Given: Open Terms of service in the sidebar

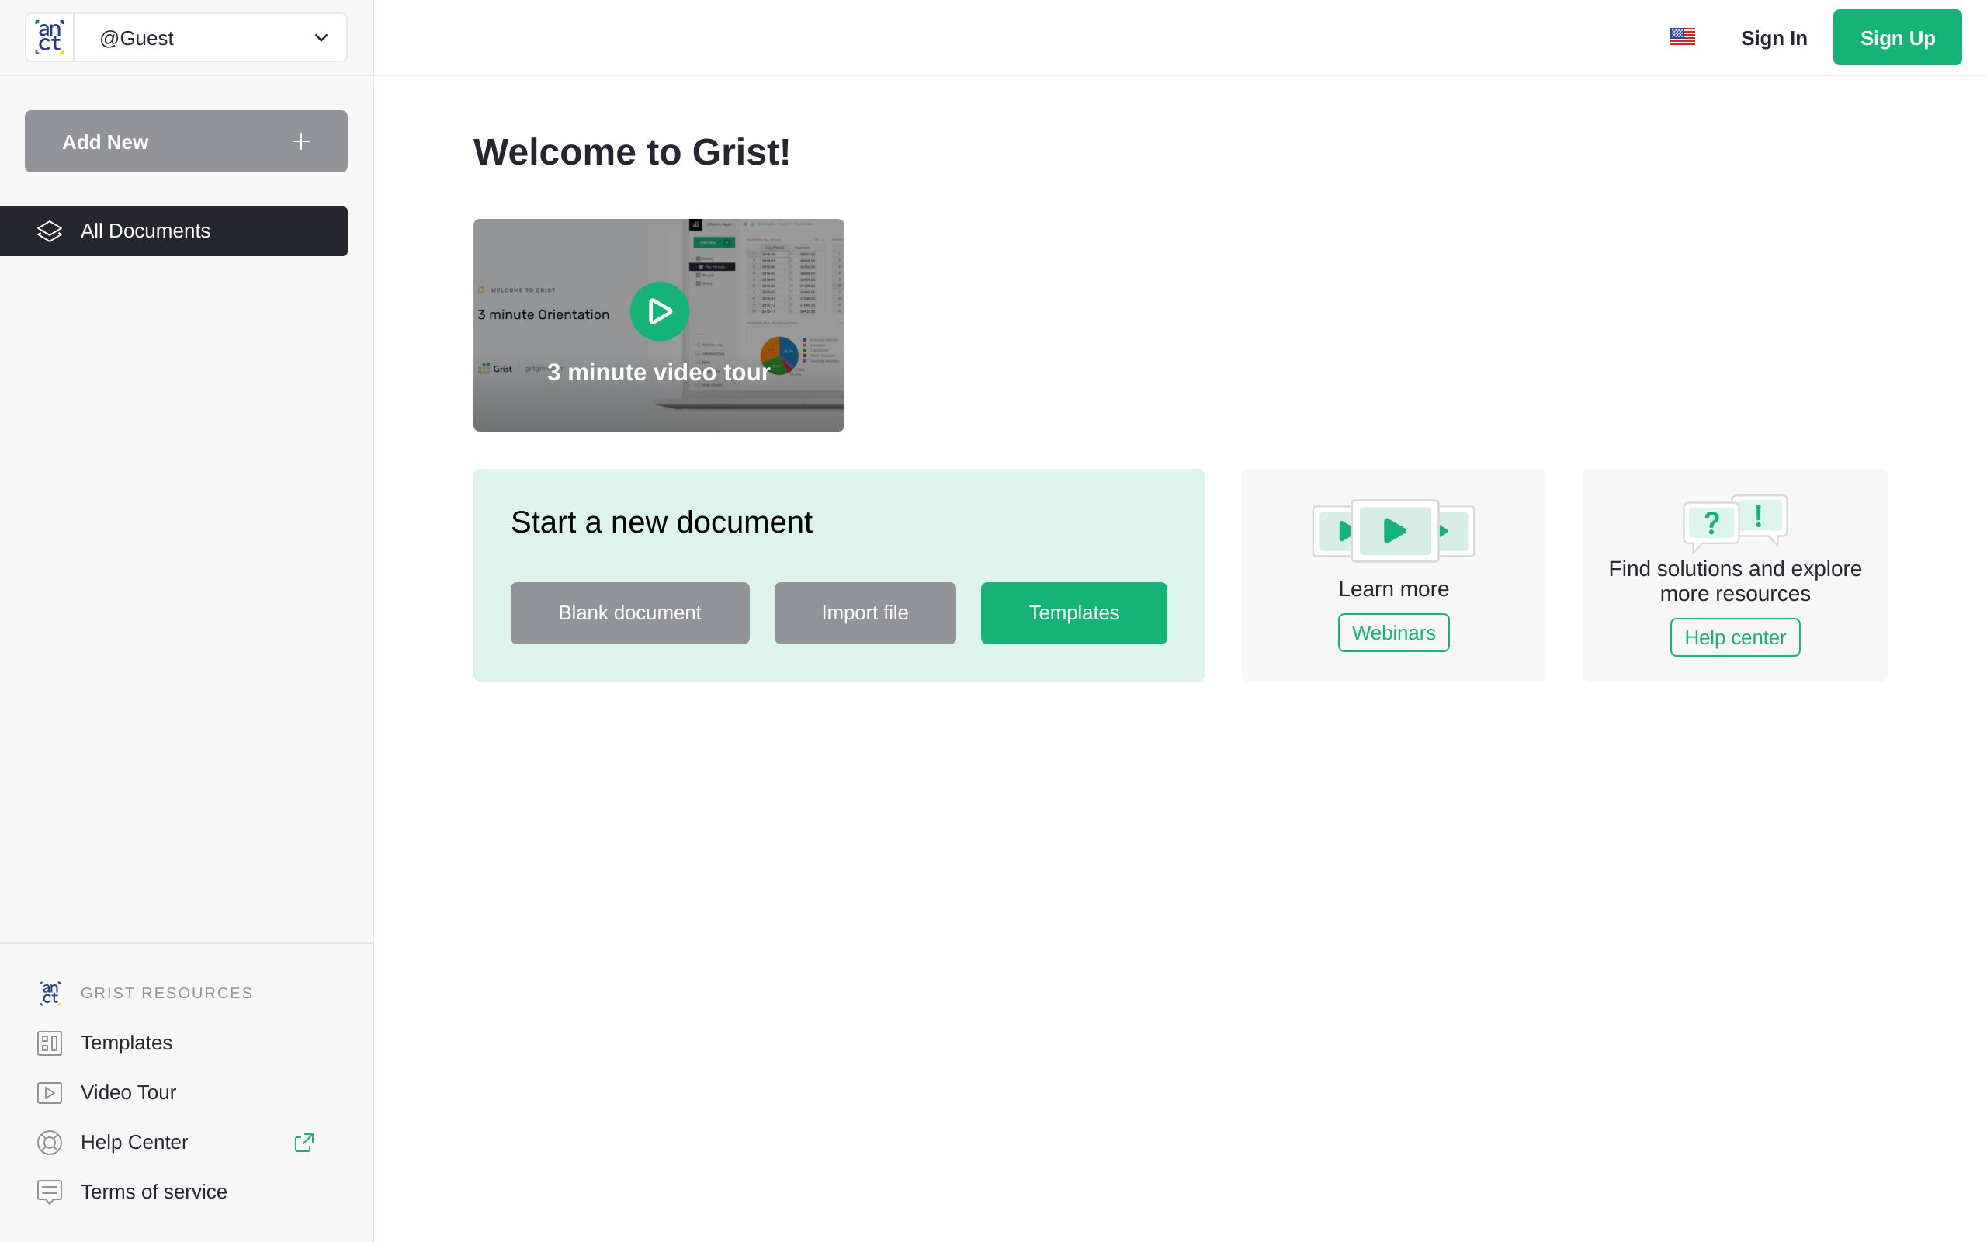Looking at the screenshot, I should 173,1192.
